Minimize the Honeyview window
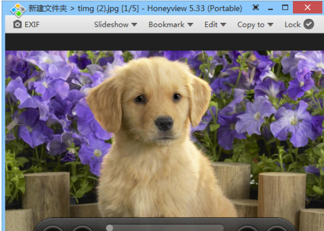The width and height of the screenshot is (324, 231). coord(270,9)
